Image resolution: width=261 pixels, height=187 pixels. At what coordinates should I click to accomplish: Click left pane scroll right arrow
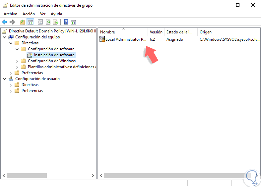point(93,175)
